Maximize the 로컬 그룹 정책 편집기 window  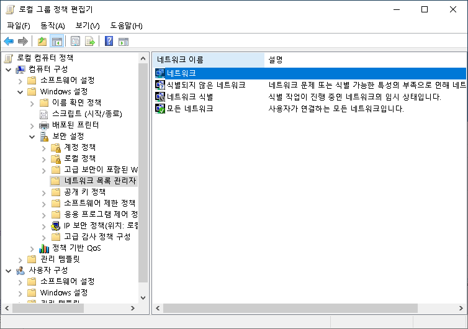click(425, 9)
